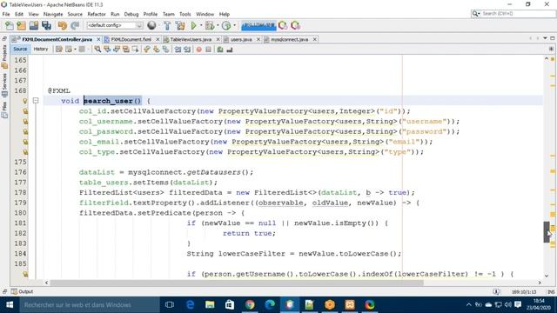Click the vertical scrollbar thumb in editor
The width and height of the screenshot is (557, 313).
[x=547, y=232]
